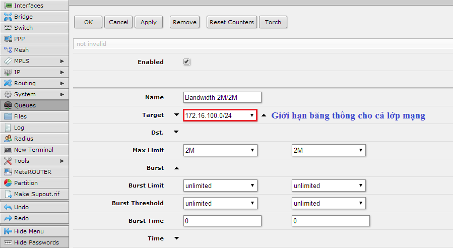The height and width of the screenshot is (248, 453).
Task: Toggle Hide Passwords option
Action: (34, 242)
